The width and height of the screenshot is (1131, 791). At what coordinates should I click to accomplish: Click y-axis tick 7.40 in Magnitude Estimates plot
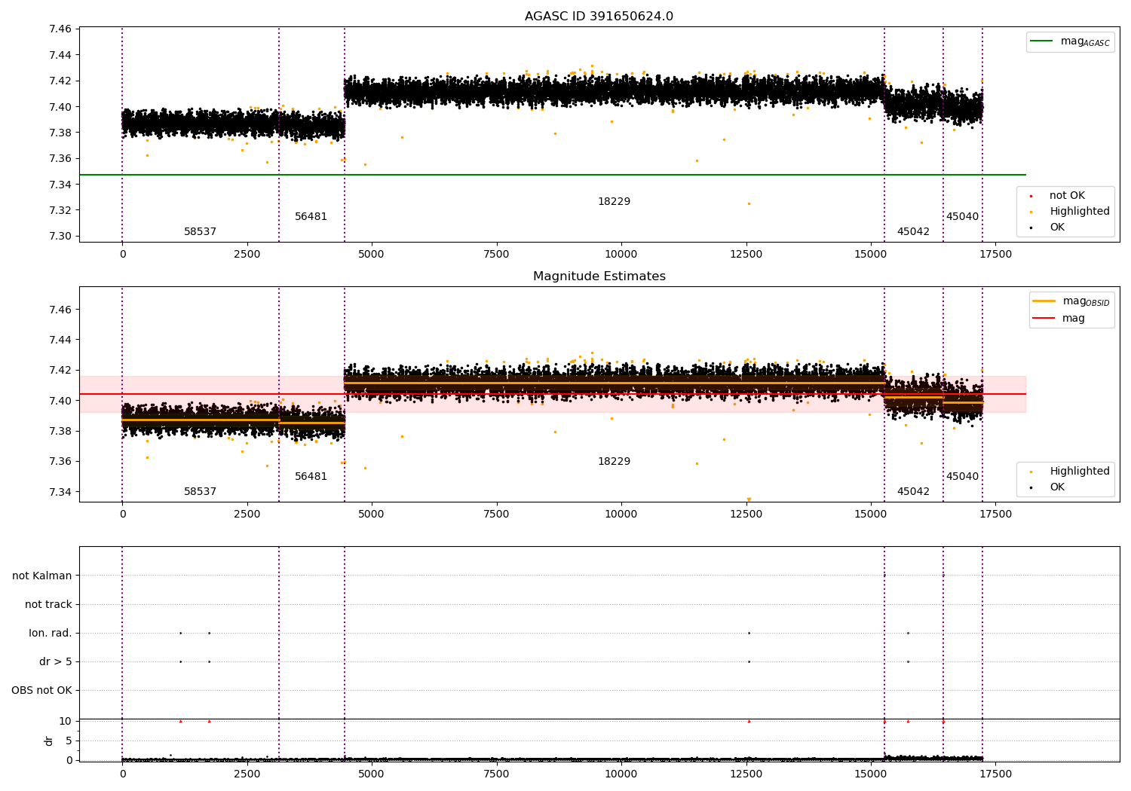tap(60, 401)
